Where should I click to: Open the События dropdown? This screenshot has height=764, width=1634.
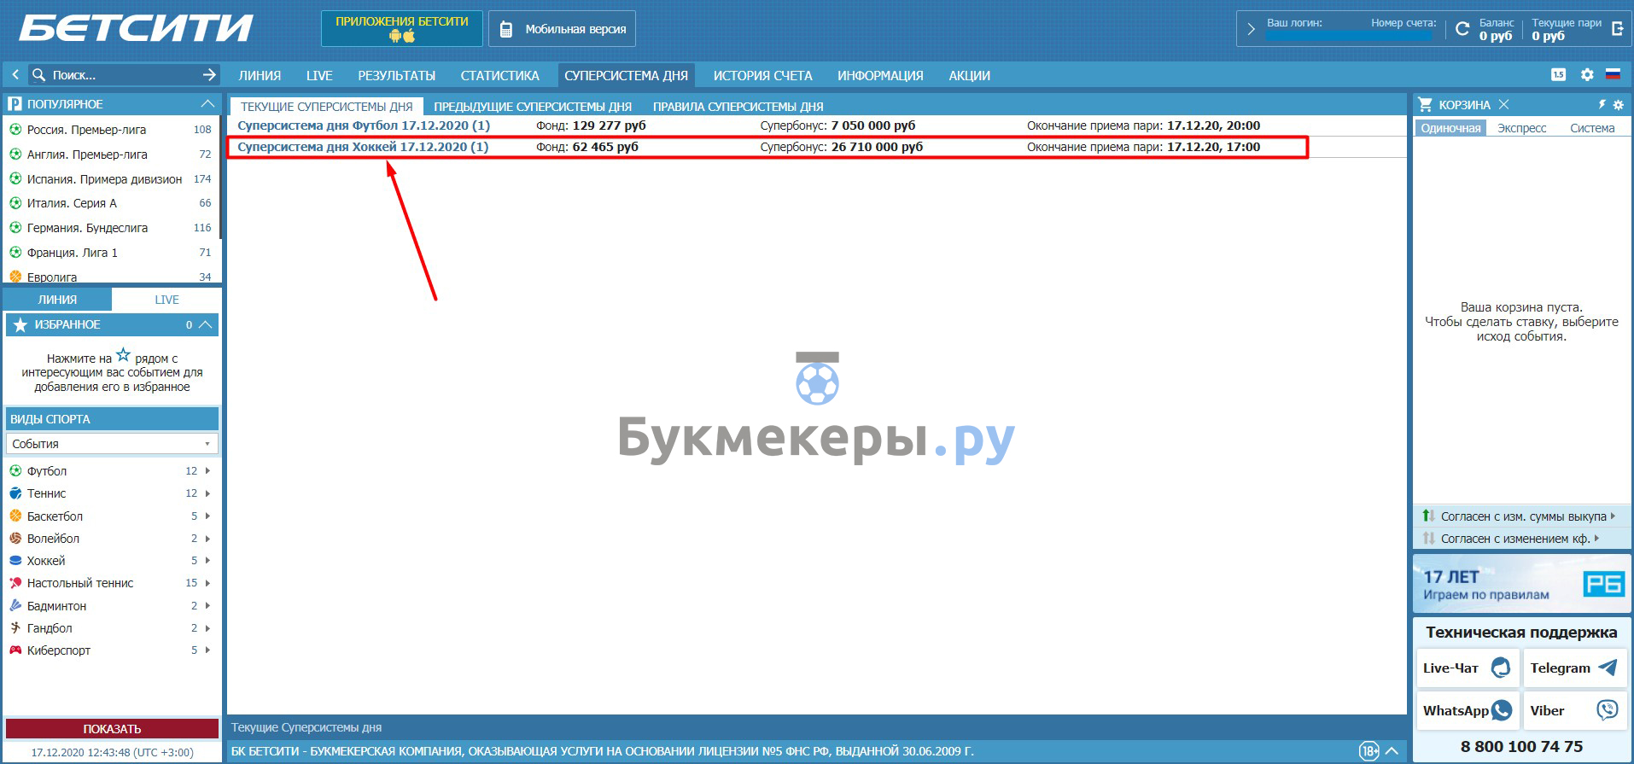point(112,444)
